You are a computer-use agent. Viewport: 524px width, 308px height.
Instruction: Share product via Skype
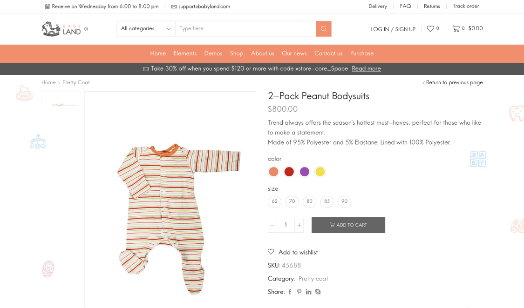tap(318, 292)
